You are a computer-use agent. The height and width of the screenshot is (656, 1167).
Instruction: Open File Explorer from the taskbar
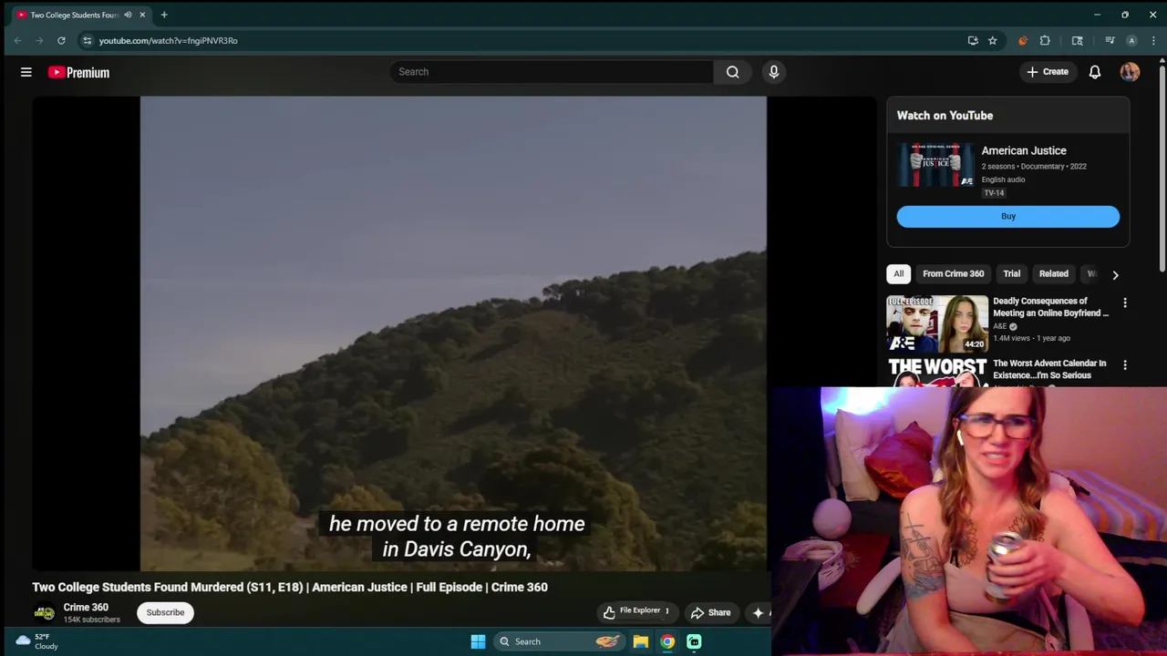click(641, 641)
